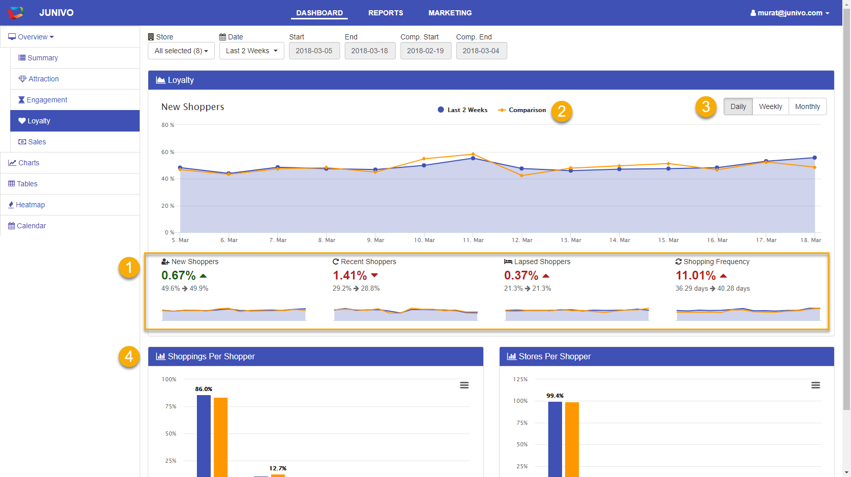The image size is (851, 477).
Task: Click the Calendar icon in sidebar
Action: tap(11, 226)
